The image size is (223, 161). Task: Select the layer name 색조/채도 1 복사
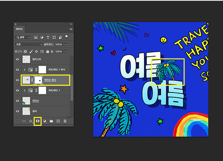click(x=57, y=70)
